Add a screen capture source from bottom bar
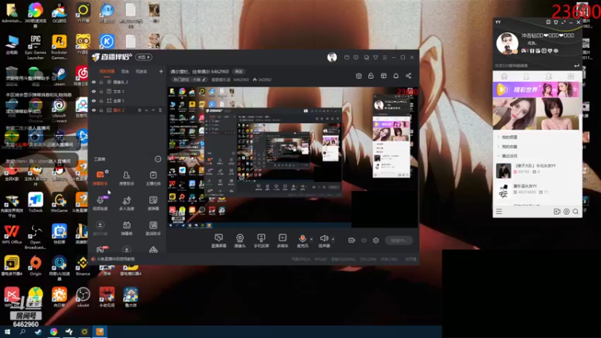601x338 pixels. click(x=219, y=240)
